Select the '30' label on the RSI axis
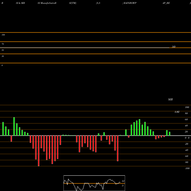Image resolution: width=191 pixels, height=191 pixels. (x=3, y=56)
